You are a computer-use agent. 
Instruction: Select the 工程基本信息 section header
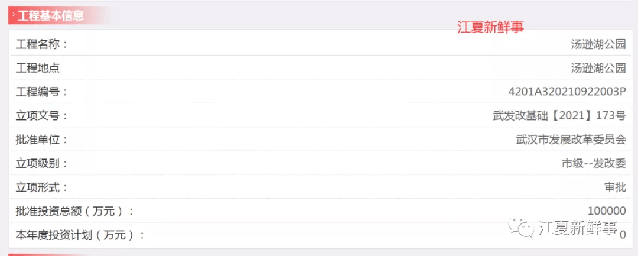51,15
